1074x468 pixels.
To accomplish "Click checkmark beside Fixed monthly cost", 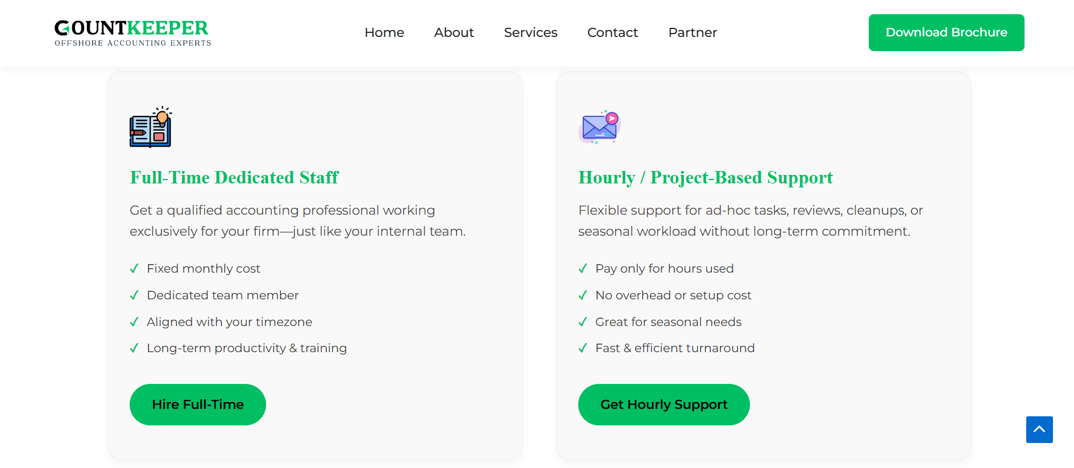I will point(134,269).
